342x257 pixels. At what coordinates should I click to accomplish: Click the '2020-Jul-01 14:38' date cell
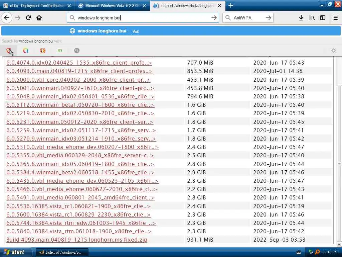click(278, 71)
